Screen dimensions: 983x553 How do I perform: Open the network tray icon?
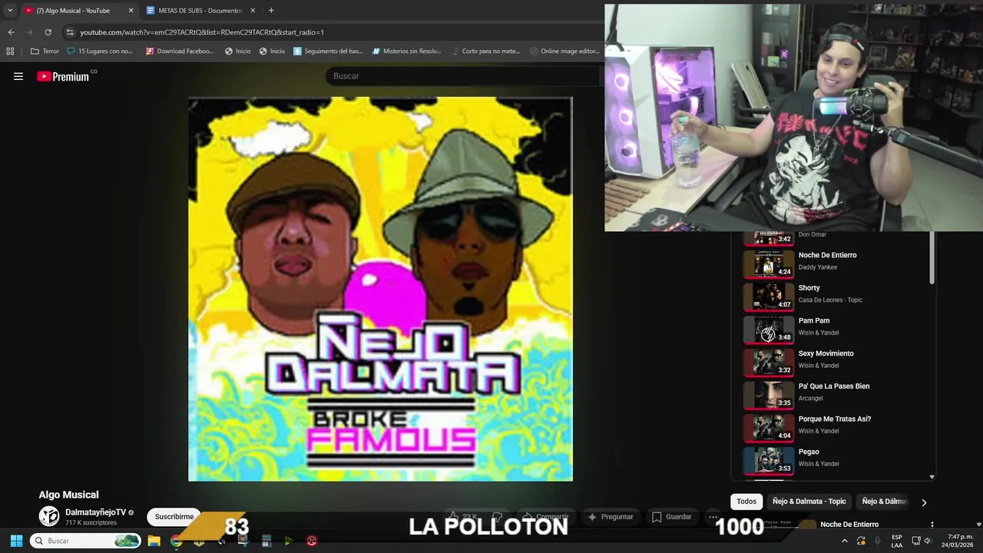[x=916, y=541]
